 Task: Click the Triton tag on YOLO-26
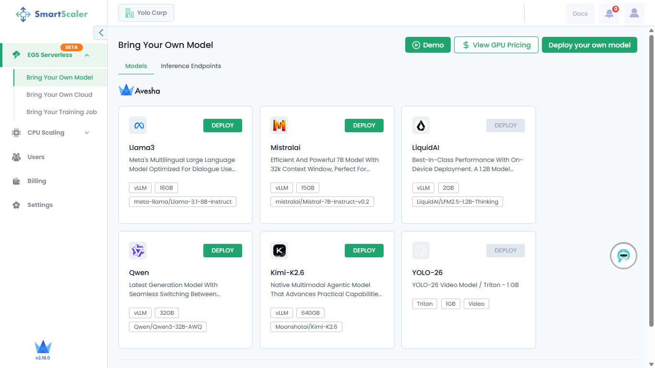coord(425,304)
